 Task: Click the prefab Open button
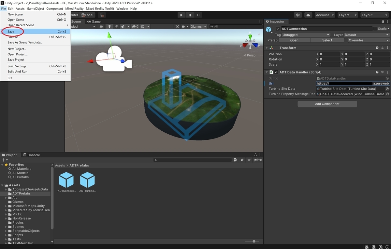tap(294, 40)
